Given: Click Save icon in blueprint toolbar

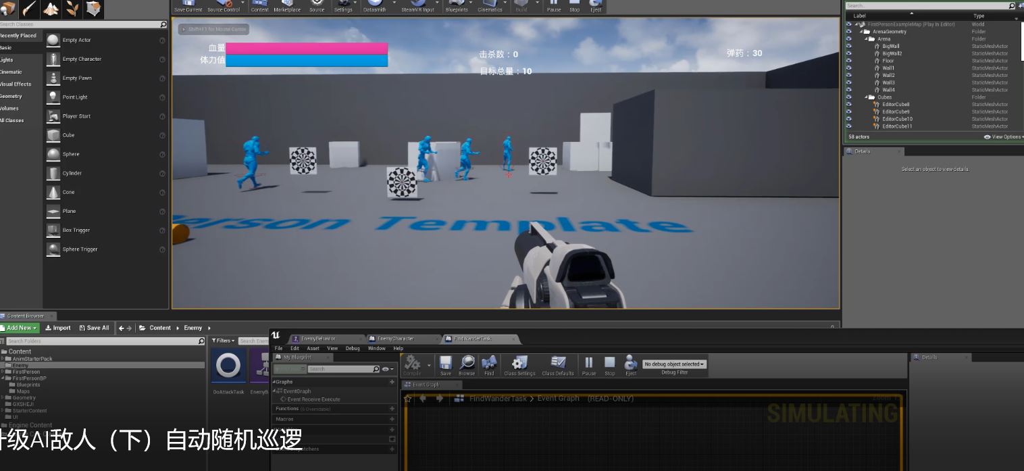Looking at the screenshot, I should pos(445,365).
